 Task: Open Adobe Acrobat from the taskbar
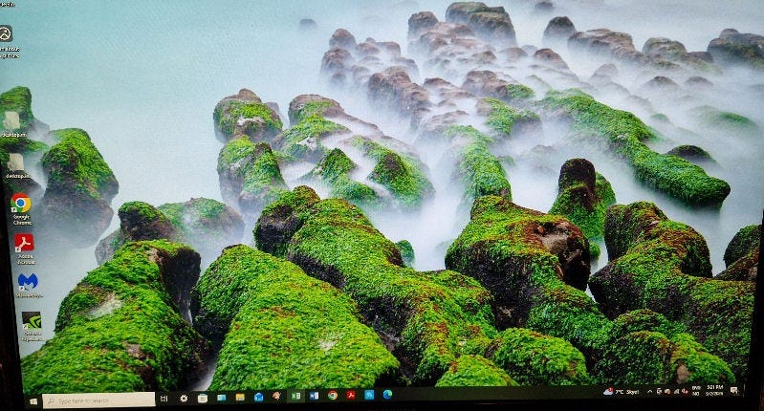(351, 395)
